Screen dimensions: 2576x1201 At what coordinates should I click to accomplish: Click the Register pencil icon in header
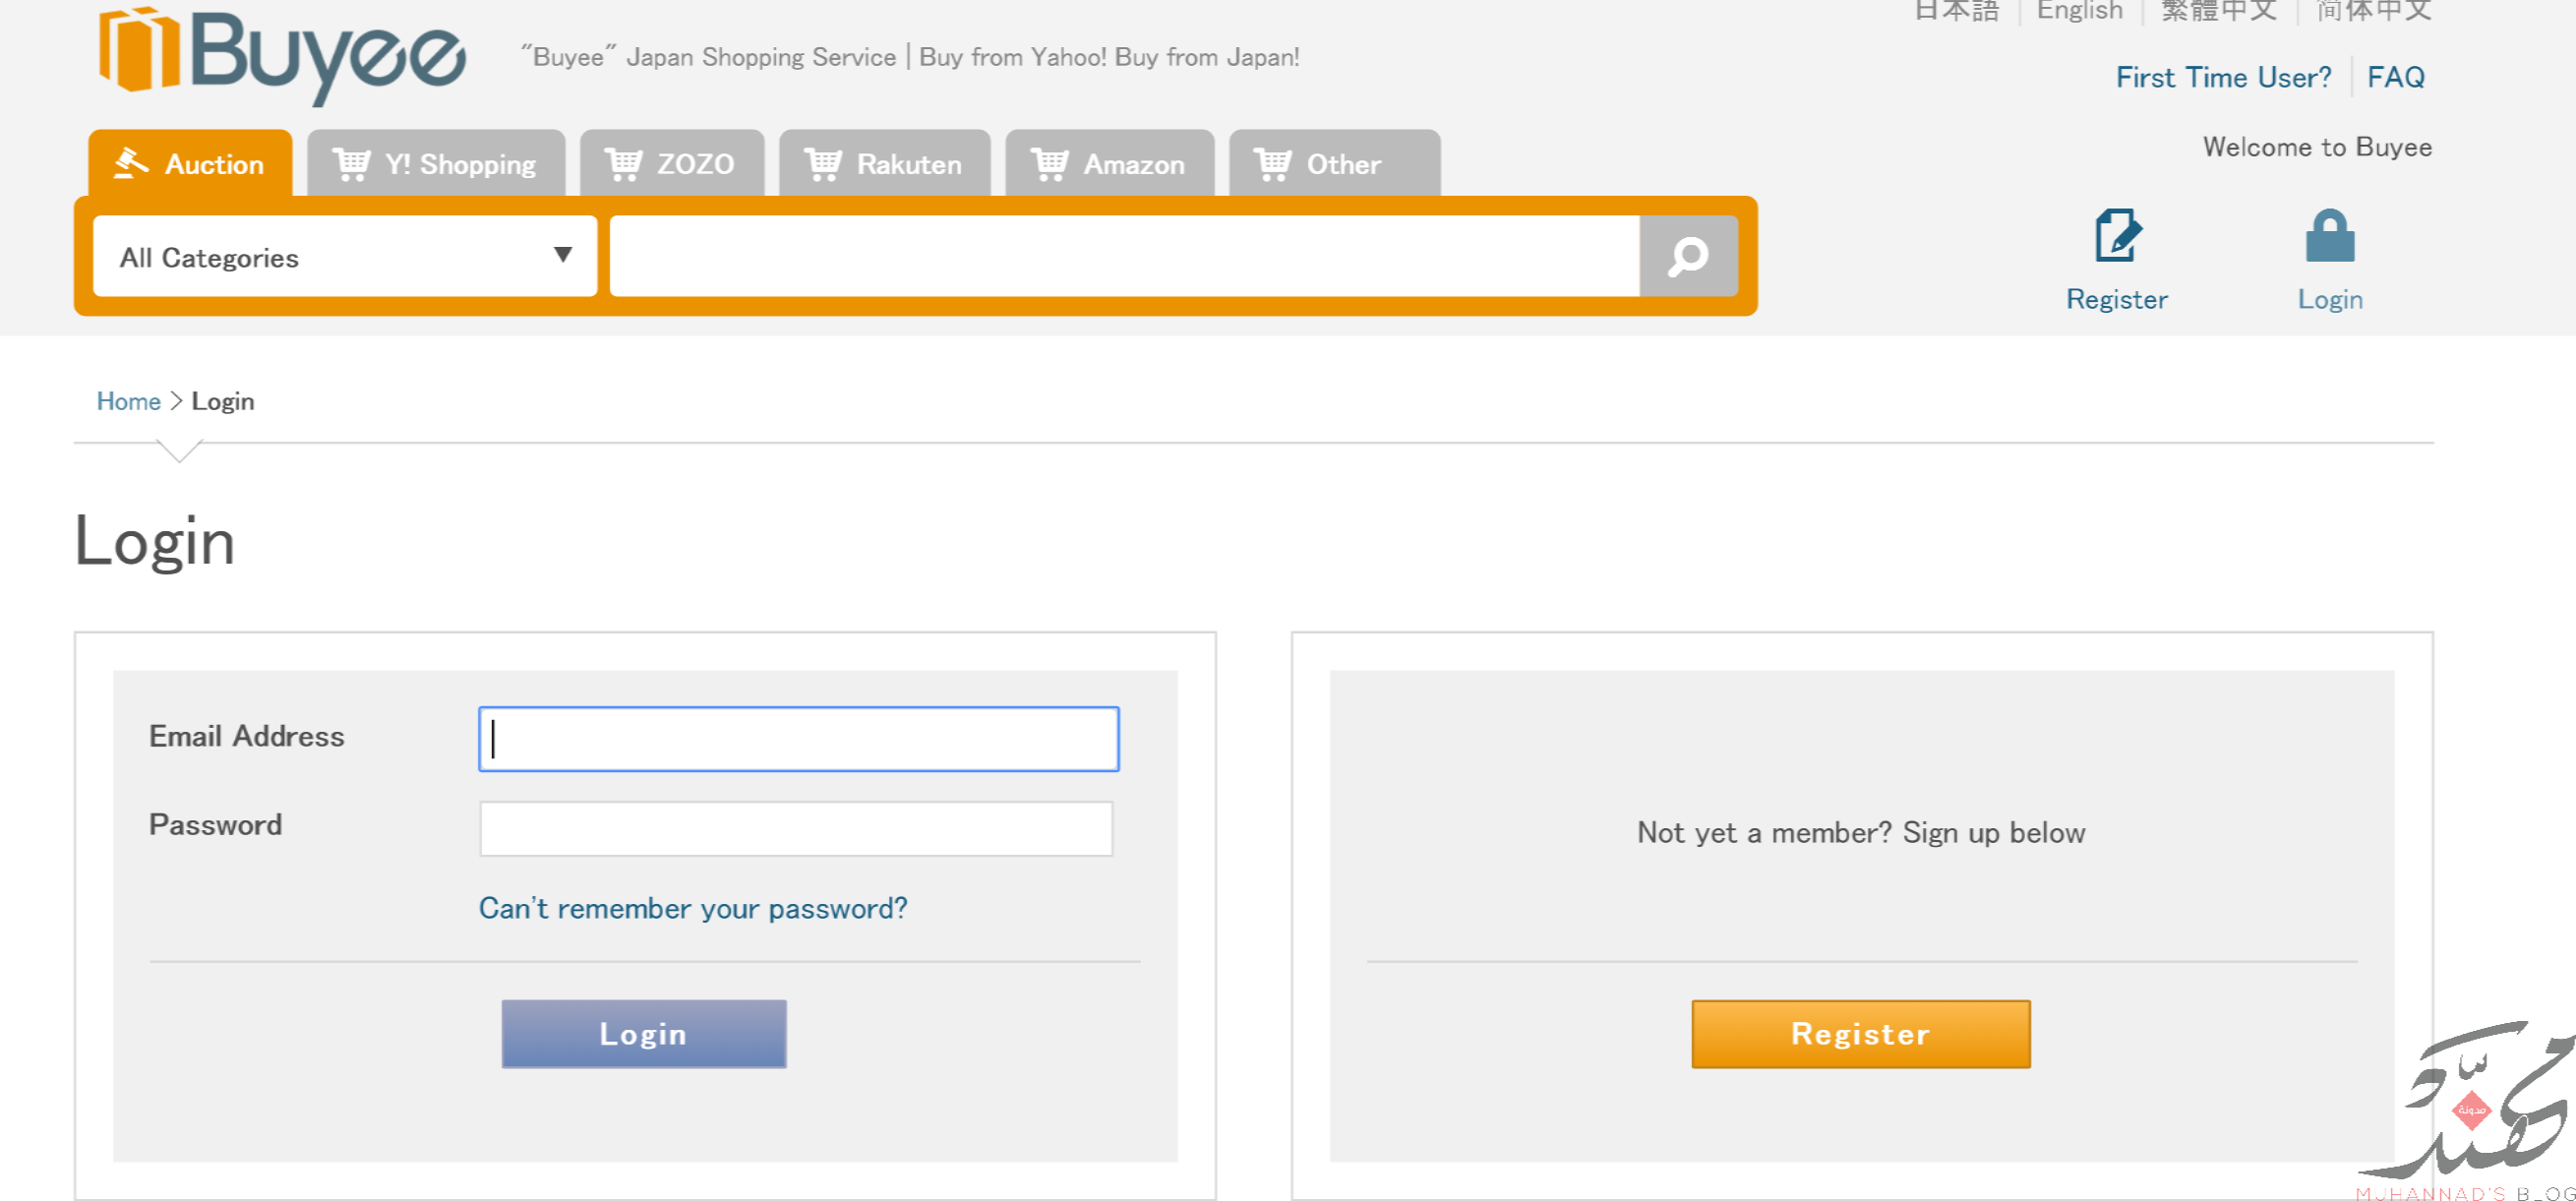2116,236
